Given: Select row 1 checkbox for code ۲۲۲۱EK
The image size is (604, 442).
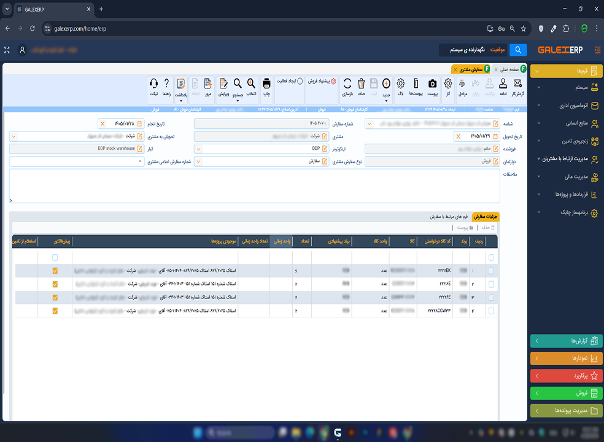Looking at the screenshot, I should coord(491,271).
